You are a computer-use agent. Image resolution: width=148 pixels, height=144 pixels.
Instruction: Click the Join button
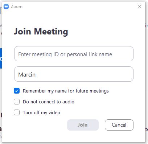pyautogui.click(x=83, y=125)
